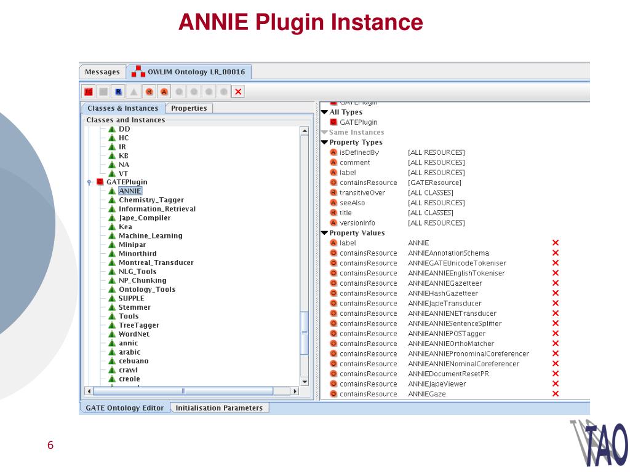
Task: Click the orange A annotation property toolbar icon
Action: [164, 92]
